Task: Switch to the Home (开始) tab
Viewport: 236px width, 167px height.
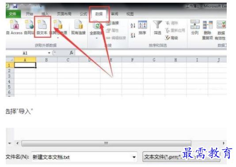Action: tap(29, 14)
